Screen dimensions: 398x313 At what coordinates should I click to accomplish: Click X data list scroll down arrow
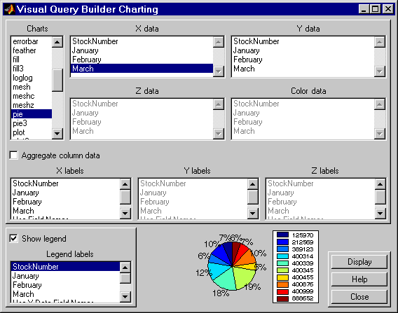click(x=219, y=71)
